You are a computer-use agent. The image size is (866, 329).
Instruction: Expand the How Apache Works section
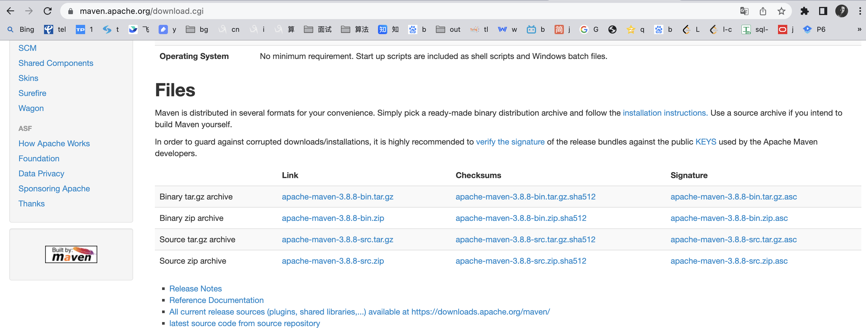(x=54, y=143)
